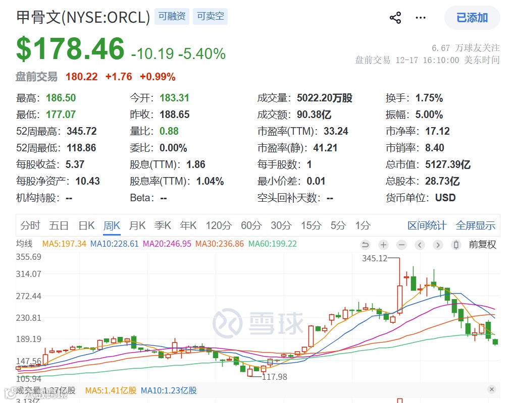Viewport: 517px width, 403px height.
Task: Click the 全屏显示 fullscreen link
Action: (476, 225)
